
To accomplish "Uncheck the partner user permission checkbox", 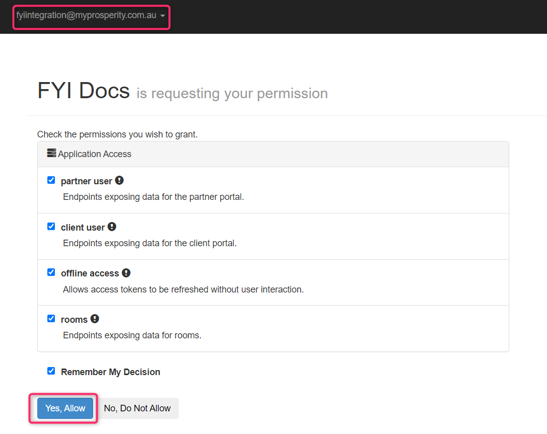I will click(51, 180).
